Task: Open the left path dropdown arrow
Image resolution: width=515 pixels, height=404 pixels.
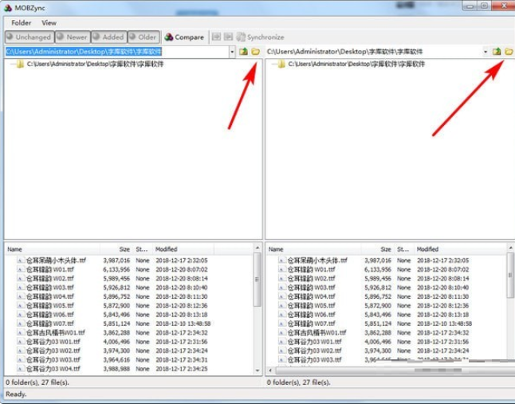Action: [231, 52]
